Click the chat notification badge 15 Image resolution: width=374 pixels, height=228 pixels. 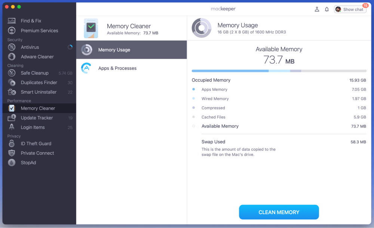(365, 6)
